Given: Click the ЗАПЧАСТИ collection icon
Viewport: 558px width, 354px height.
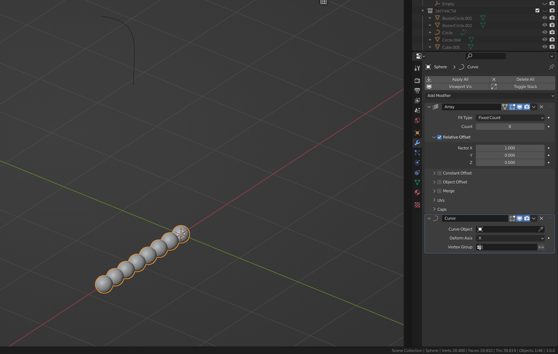Looking at the screenshot, I should click(x=430, y=11).
